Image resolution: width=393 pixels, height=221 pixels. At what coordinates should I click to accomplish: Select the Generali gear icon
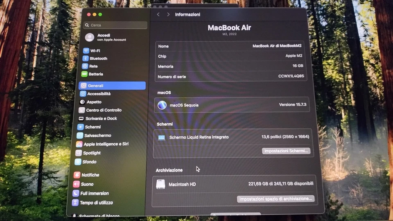(84, 86)
